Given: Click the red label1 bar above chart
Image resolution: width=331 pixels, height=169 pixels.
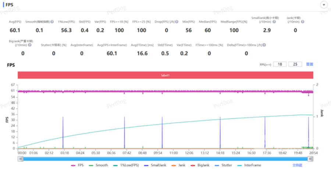Looking at the screenshot, I should (x=165, y=75).
